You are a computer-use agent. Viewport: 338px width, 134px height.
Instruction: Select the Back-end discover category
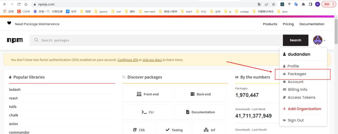coord(200,94)
